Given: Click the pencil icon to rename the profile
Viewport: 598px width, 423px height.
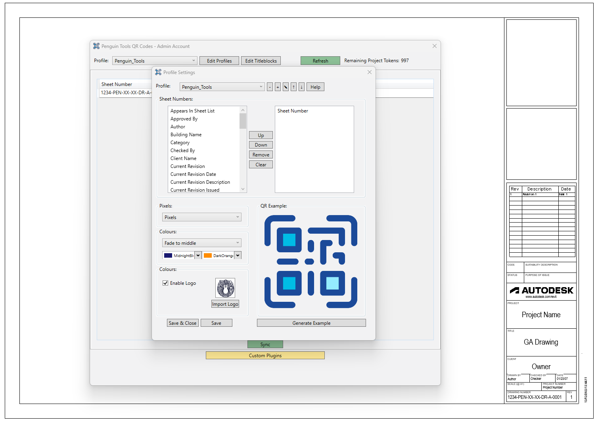Looking at the screenshot, I should (x=286, y=87).
